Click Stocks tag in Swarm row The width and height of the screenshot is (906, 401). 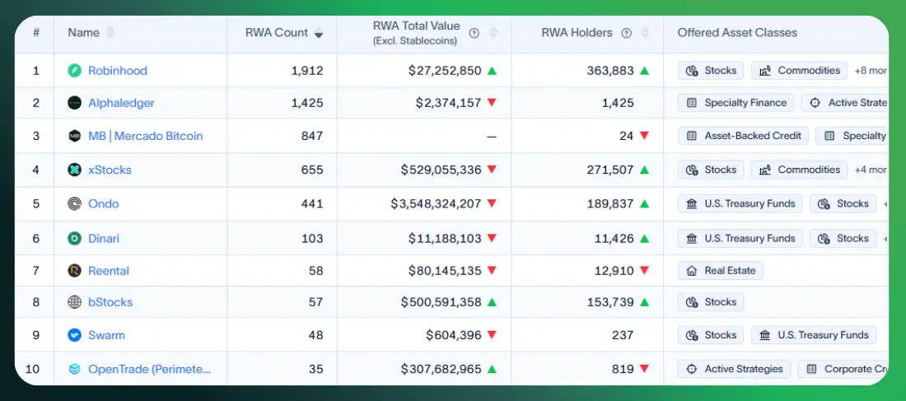[711, 335]
